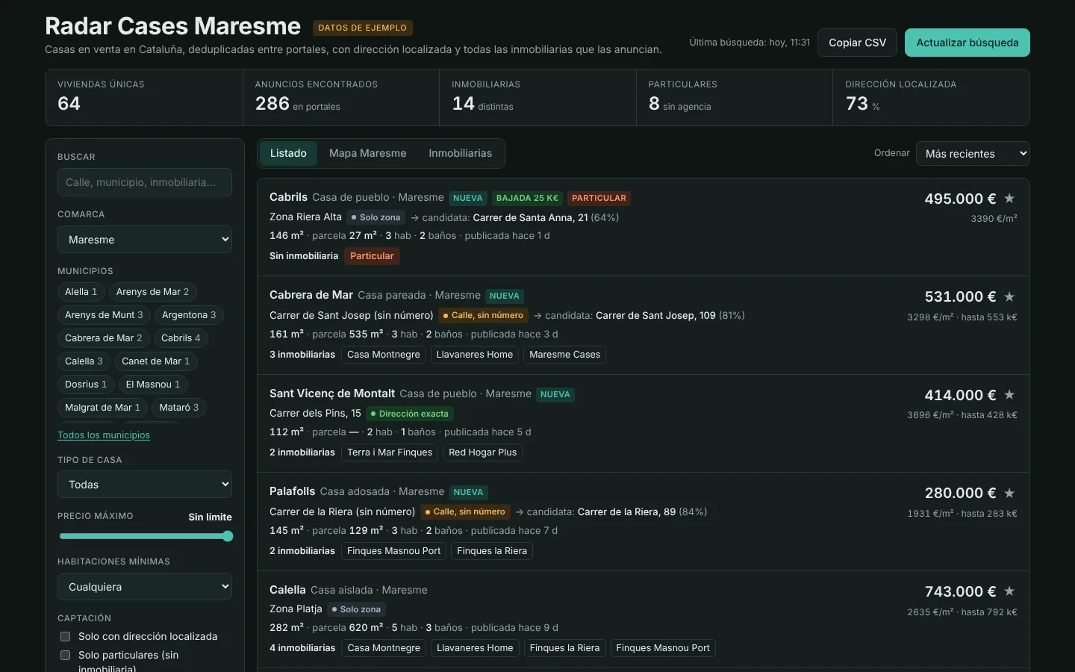Adjust the Precio máximo slider
The height and width of the screenshot is (672, 1075).
(145, 536)
